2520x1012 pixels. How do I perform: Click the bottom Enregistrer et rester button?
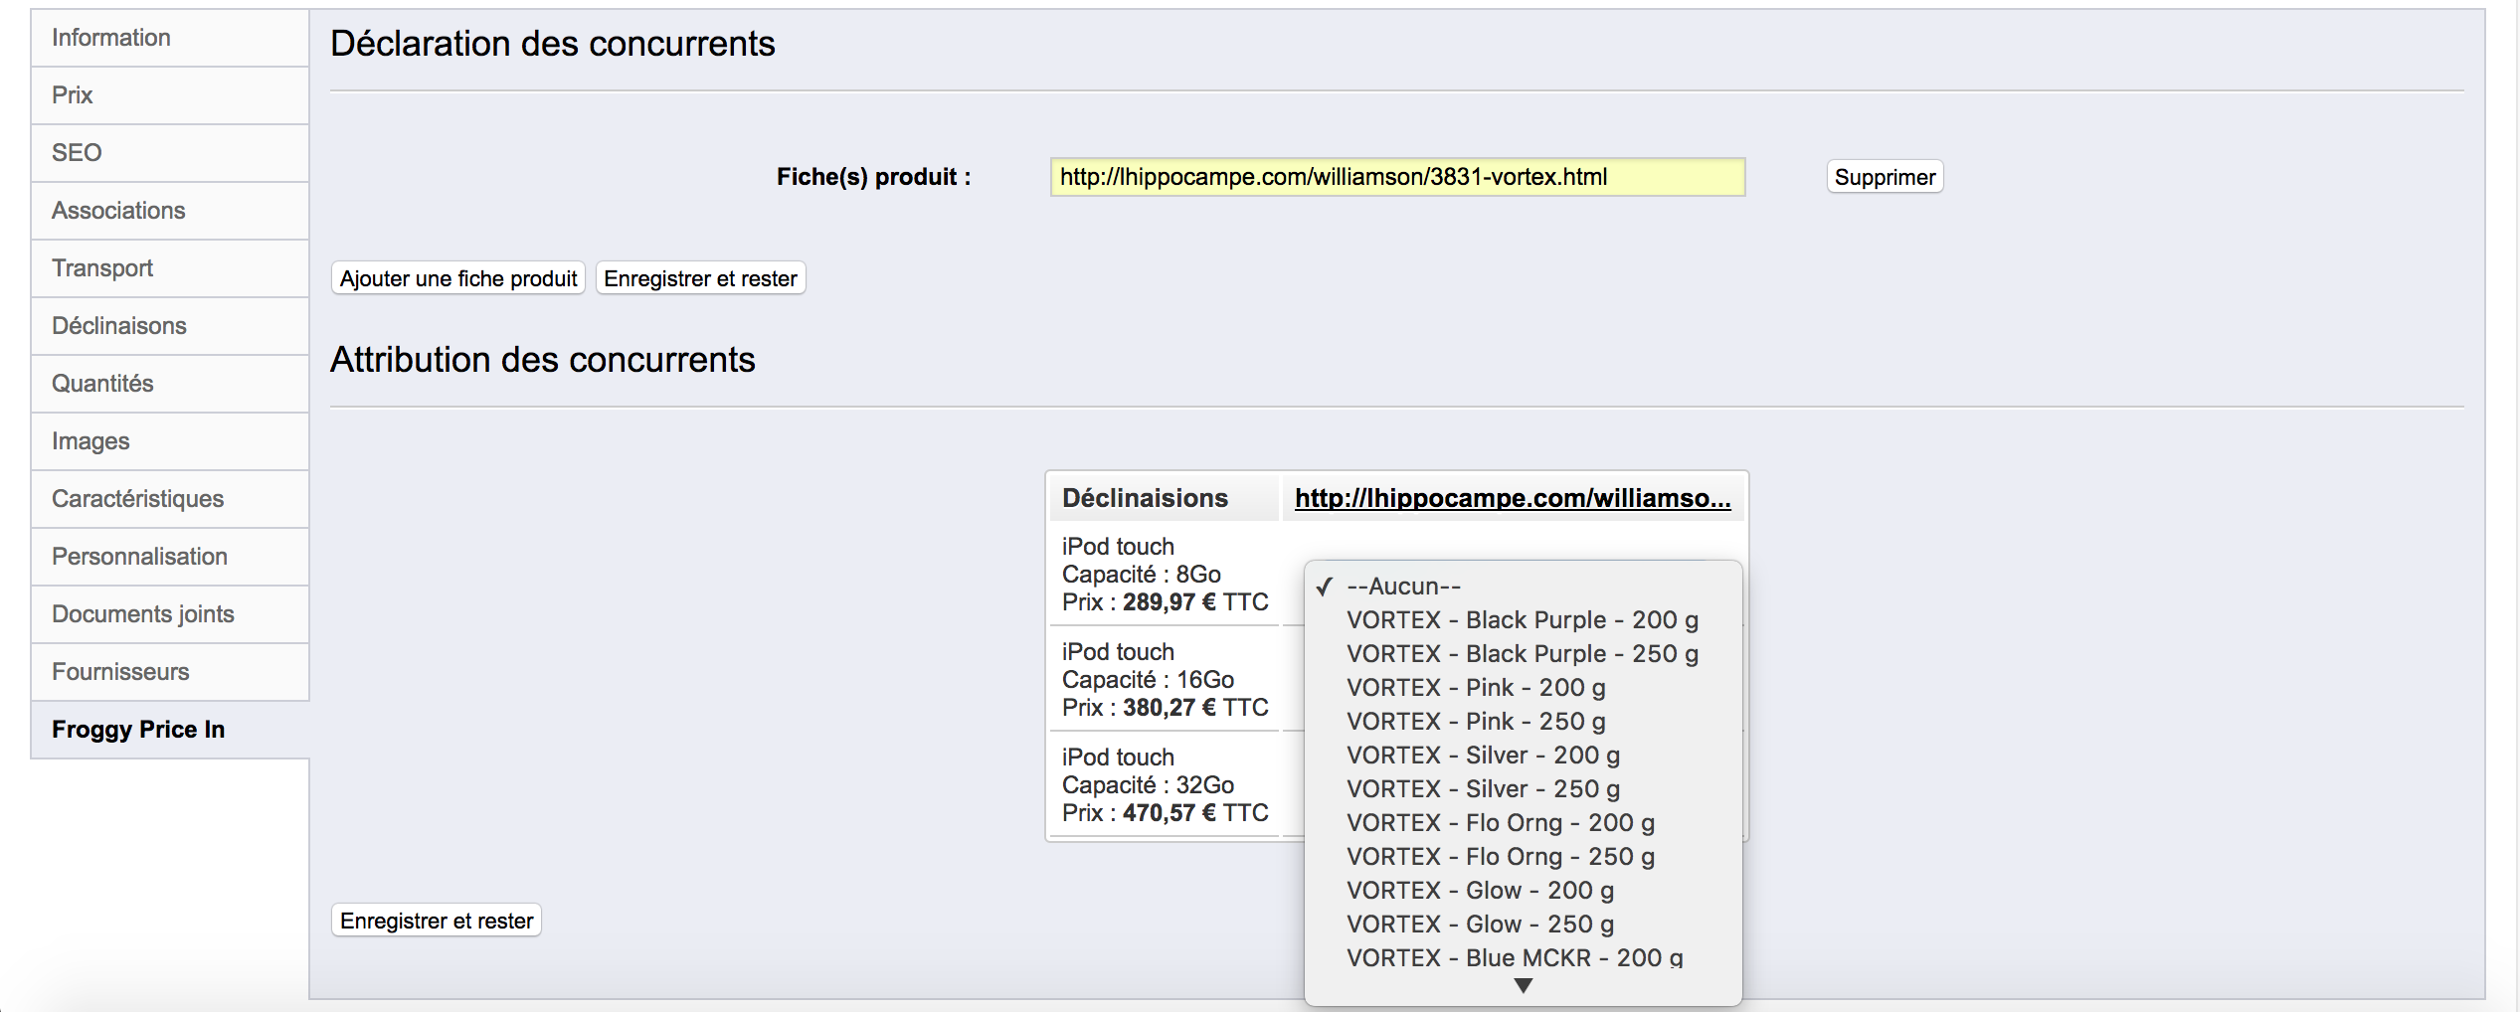pos(437,921)
